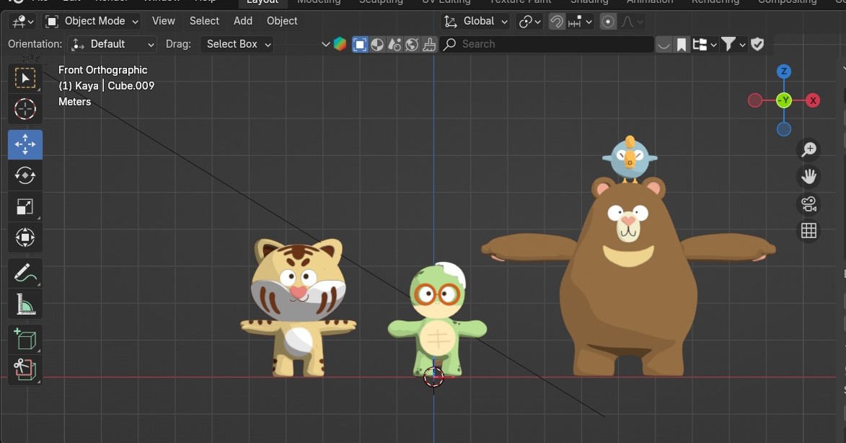Select the Measure ruler tool
846x443 pixels.
click(x=25, y=304)
